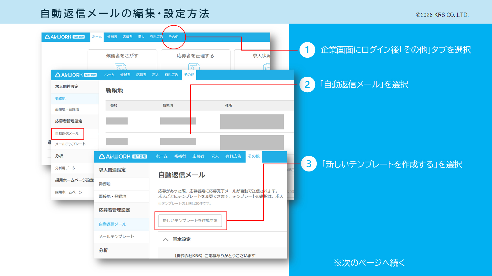Open メールテンプレート in the frontmost sidebar
The height and width of the screenshot is (276, 492).
click(116, 236)
